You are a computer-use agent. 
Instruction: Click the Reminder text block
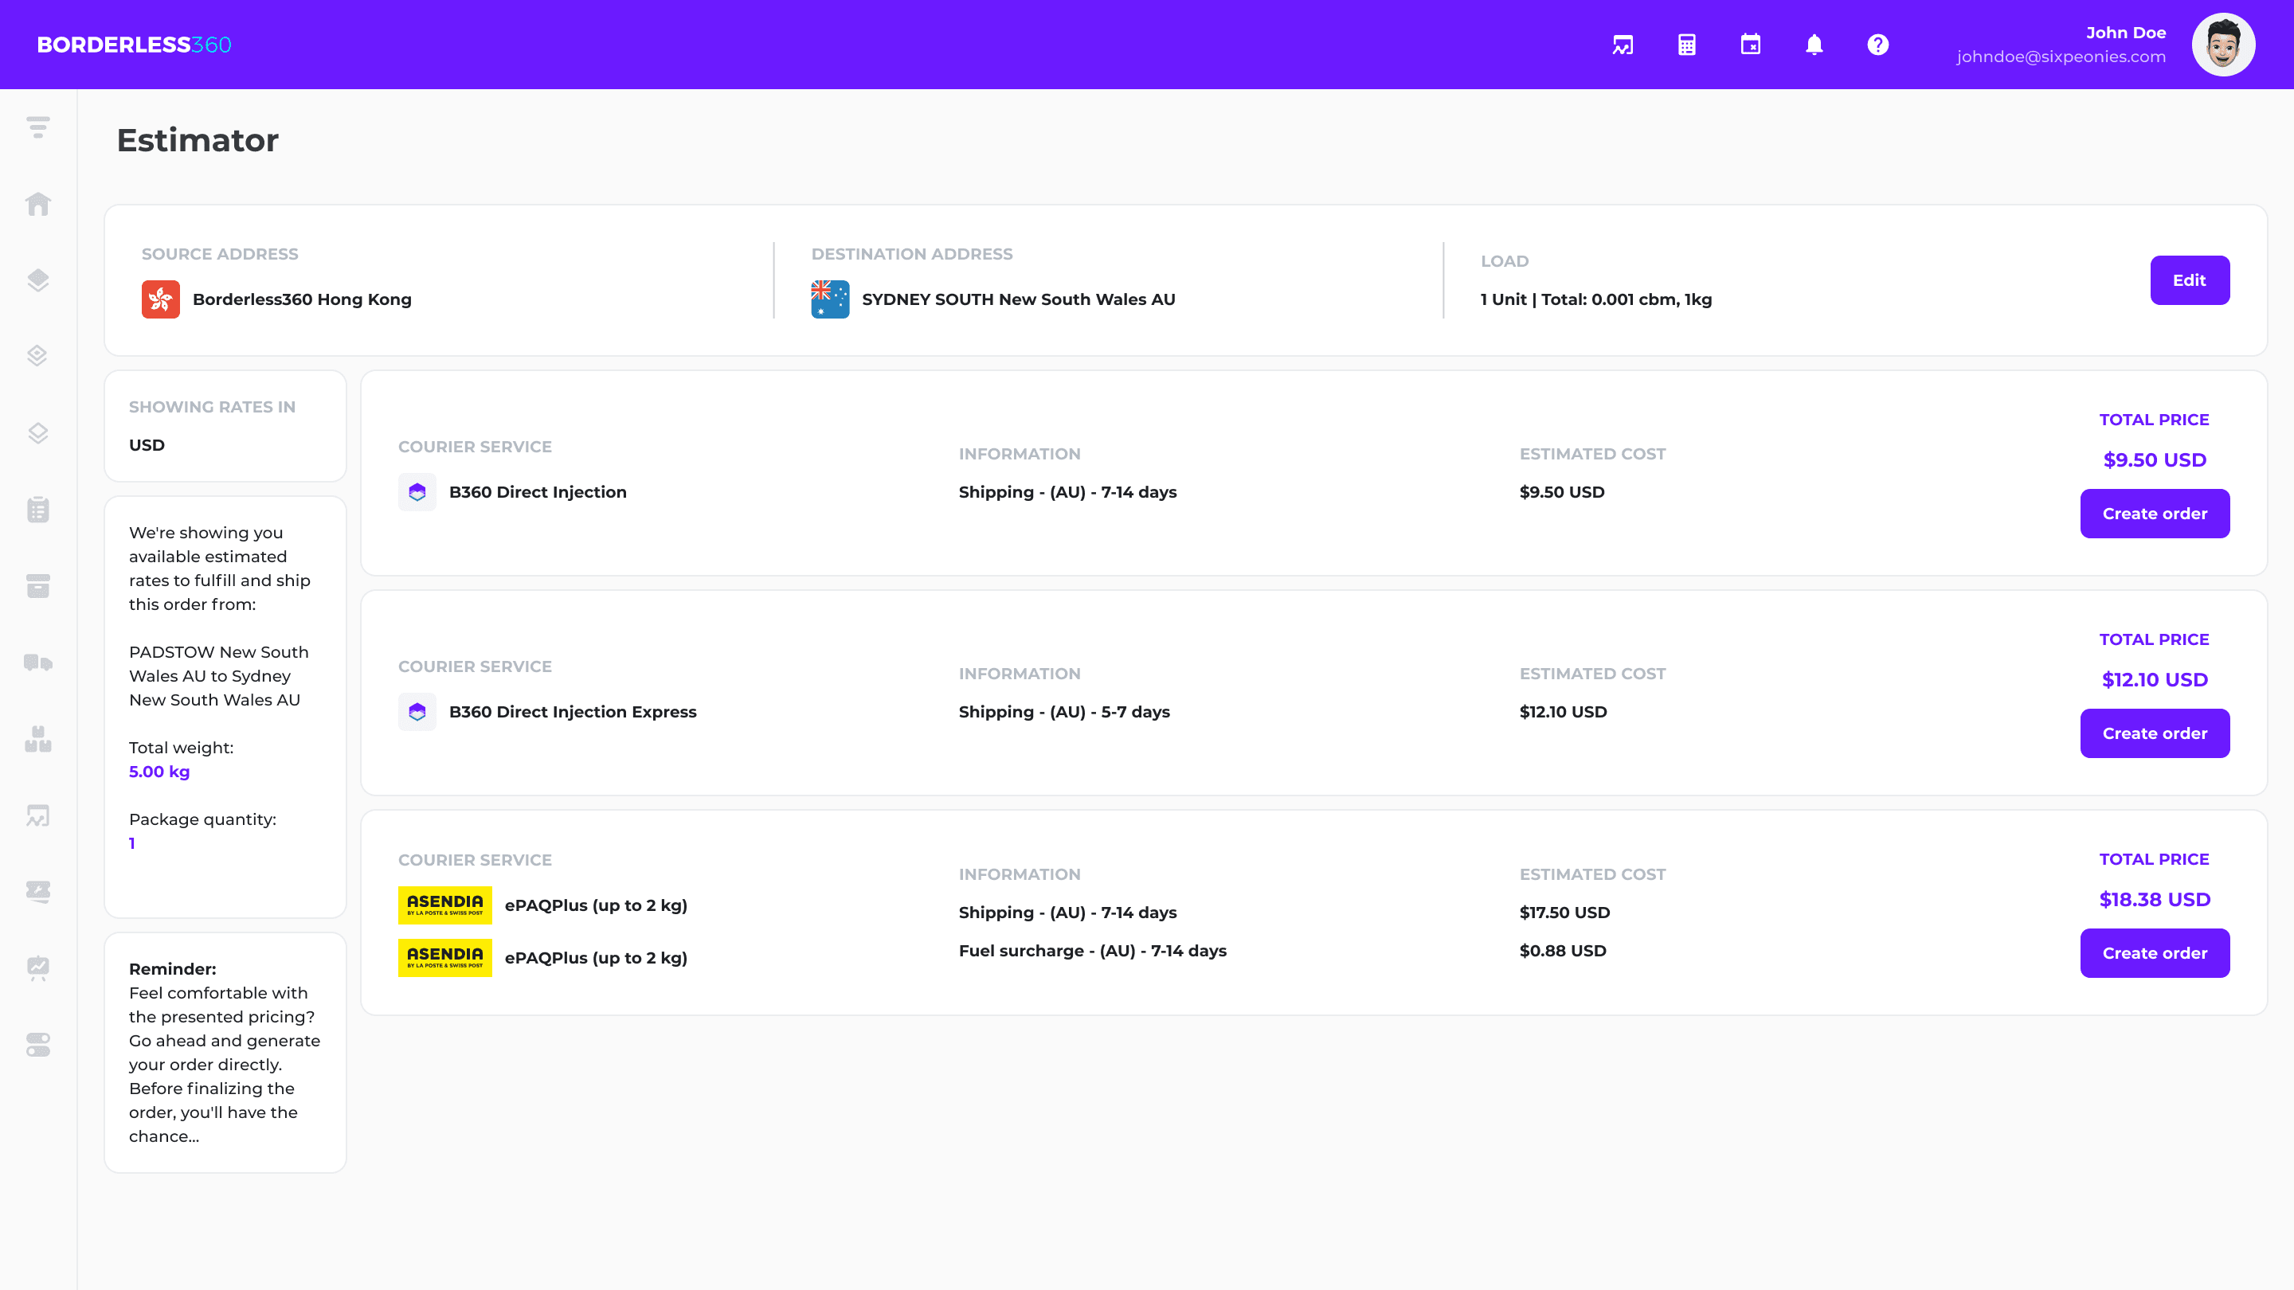click(225, 1052)
